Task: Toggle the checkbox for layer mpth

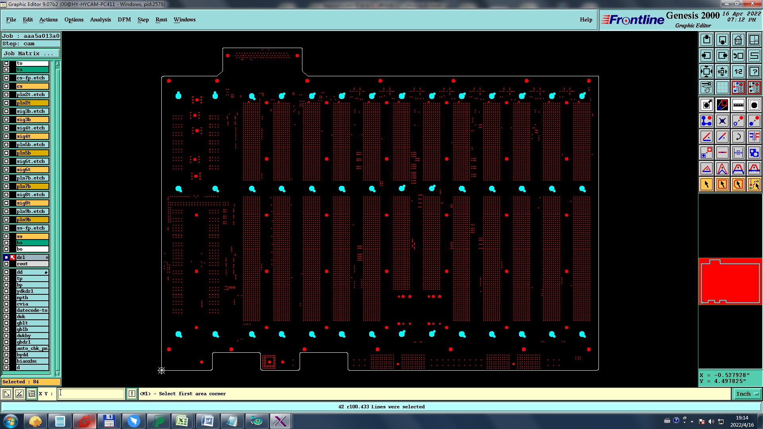Action: tap(6, 298)
